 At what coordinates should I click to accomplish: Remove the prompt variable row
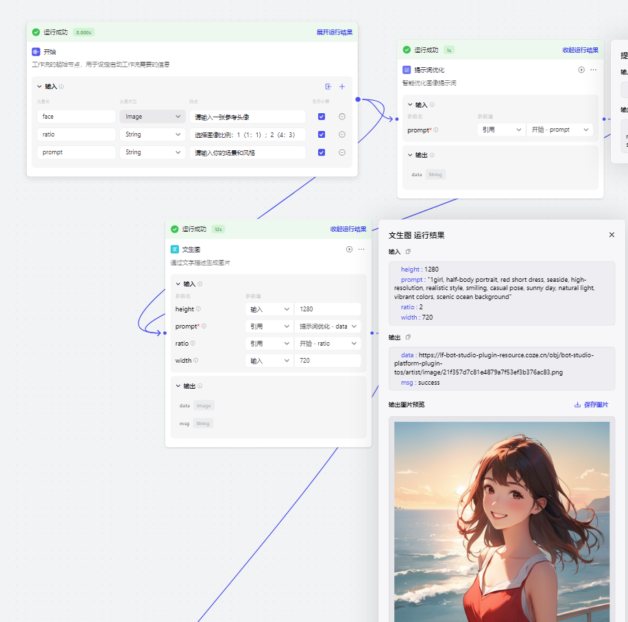pos(342,153)
